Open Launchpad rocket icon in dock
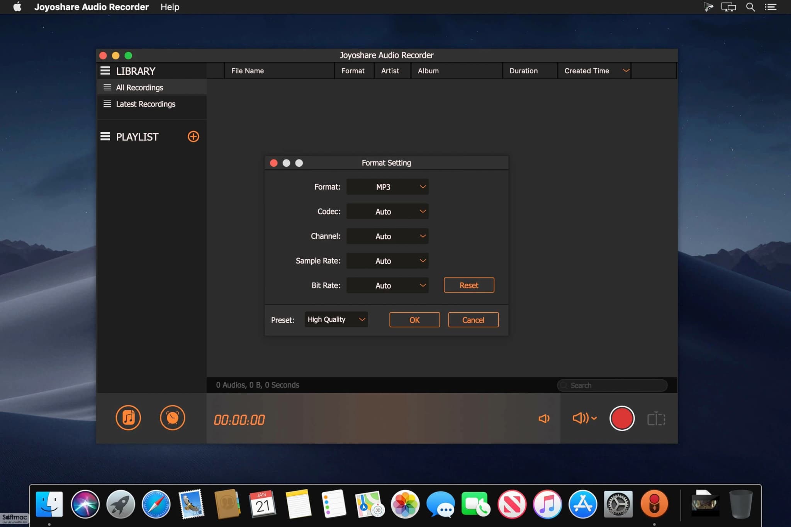Image resolution: width=791 pixels, height=527 pixels. (121, 504)
